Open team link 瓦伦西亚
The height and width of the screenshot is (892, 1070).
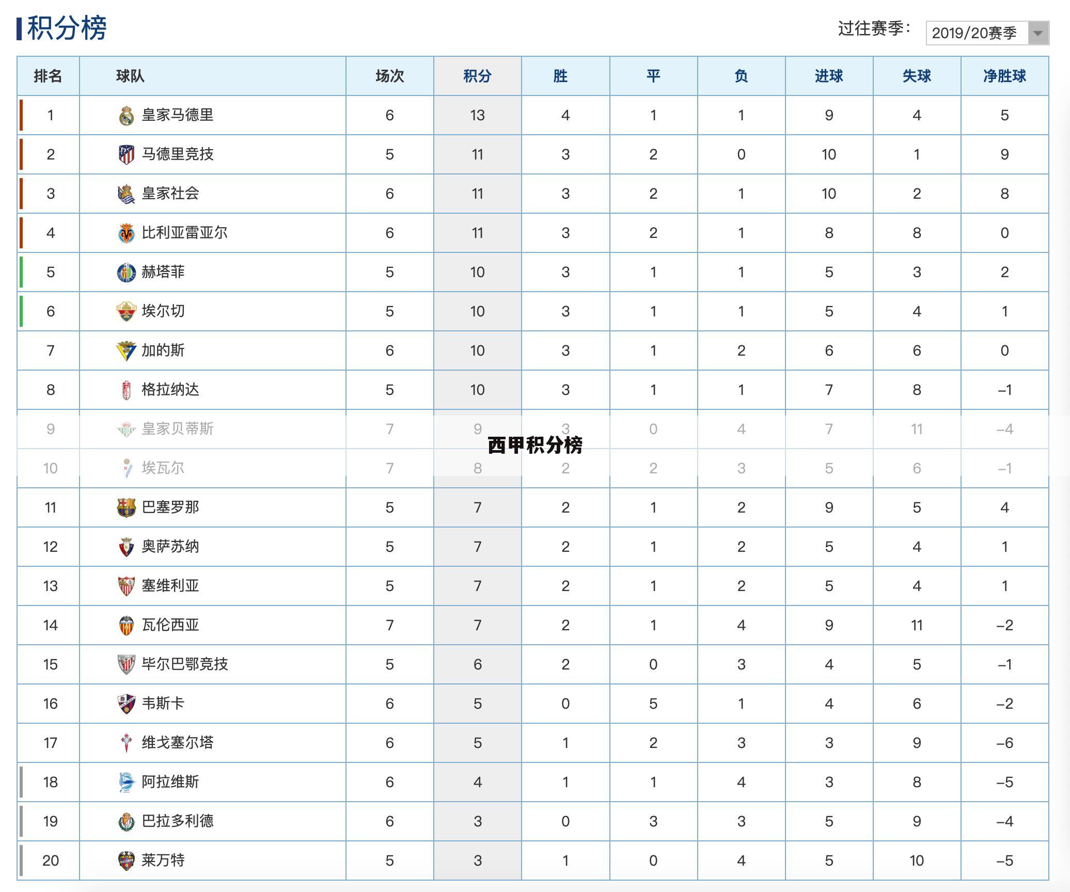[170, 625]
